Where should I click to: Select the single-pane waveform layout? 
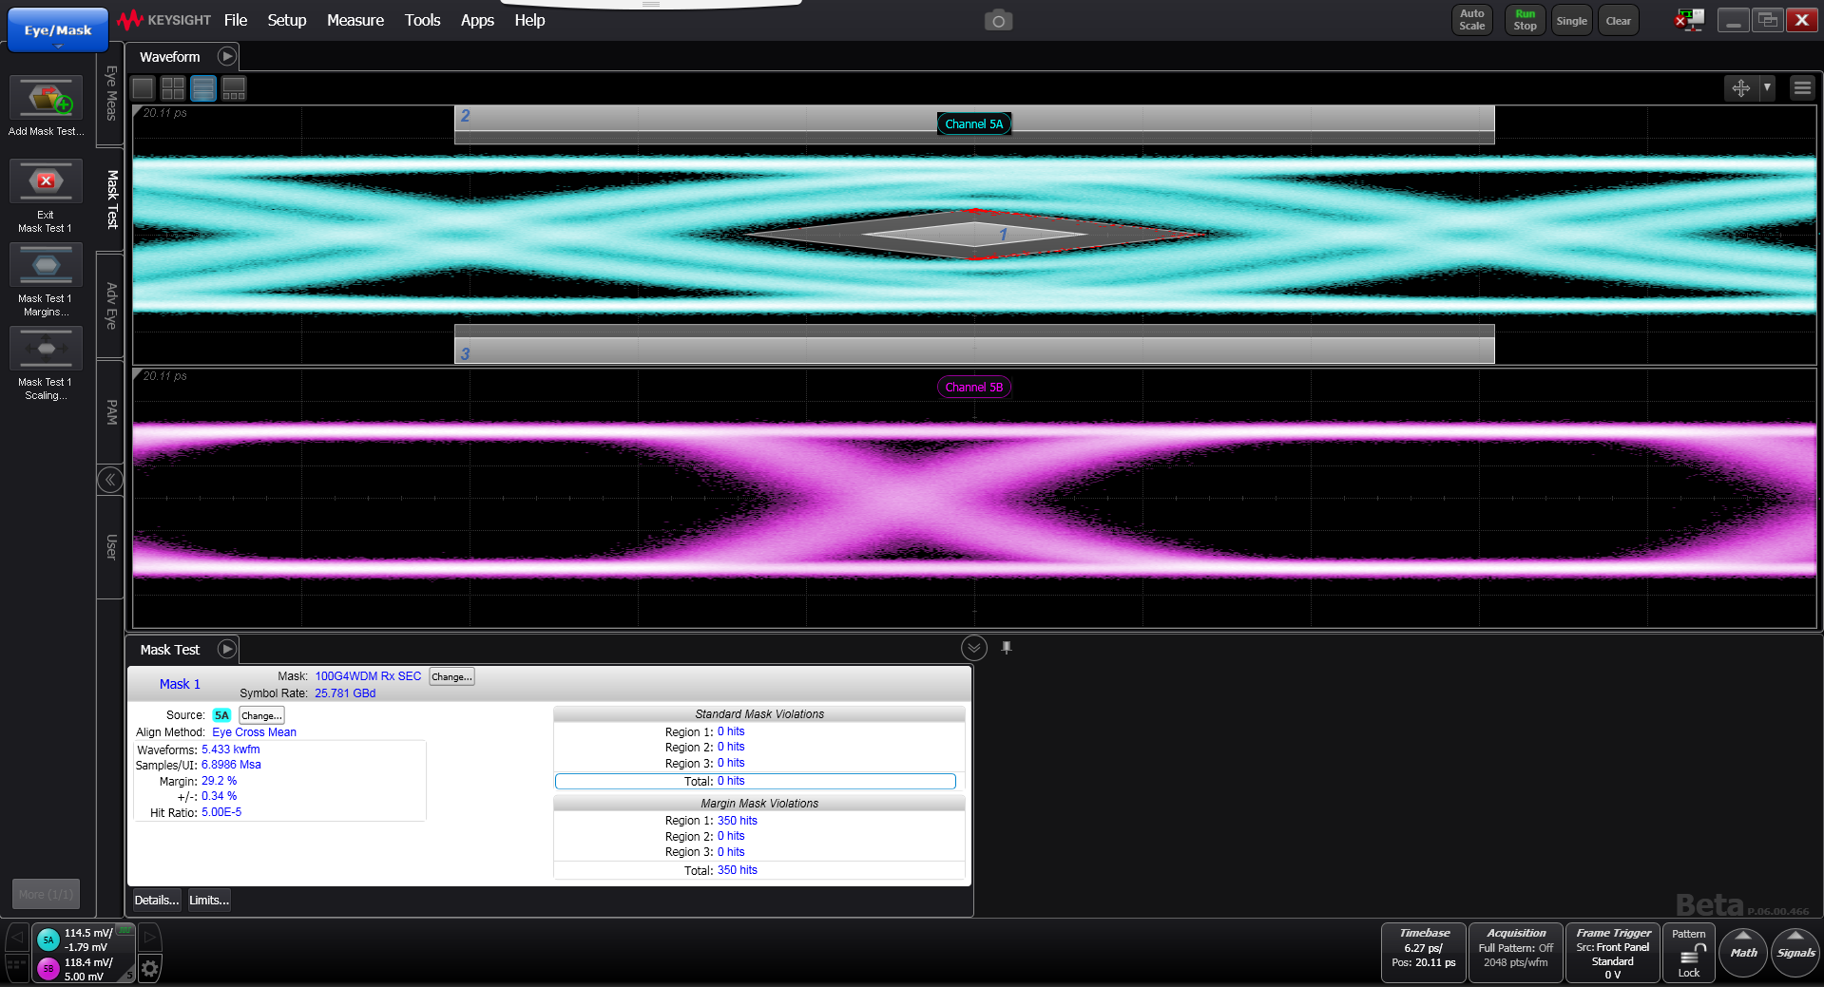pos(143,88)
